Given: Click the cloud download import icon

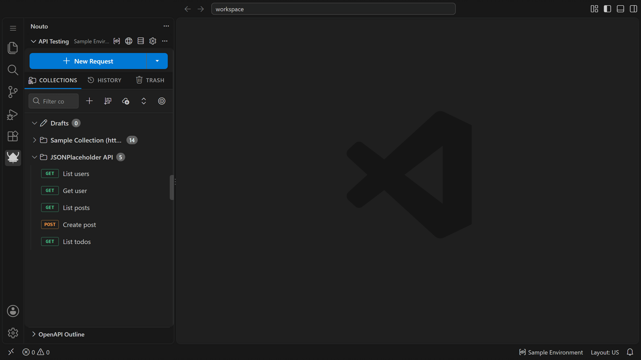Looking at the screenshot, I should (x=126, y=101).
